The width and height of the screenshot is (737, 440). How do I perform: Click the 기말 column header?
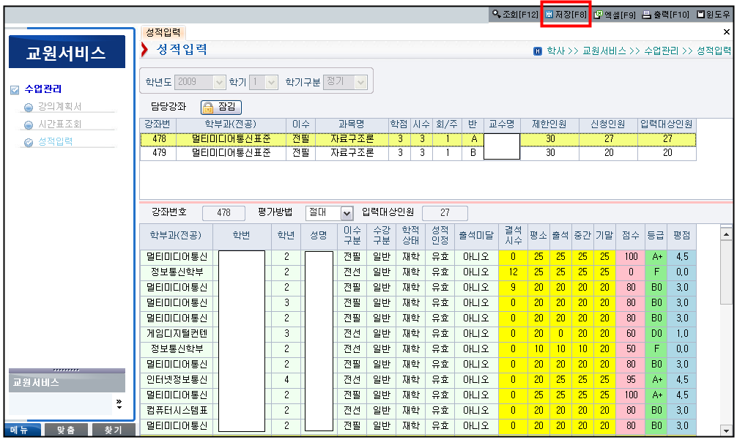(x=605, y=236)
